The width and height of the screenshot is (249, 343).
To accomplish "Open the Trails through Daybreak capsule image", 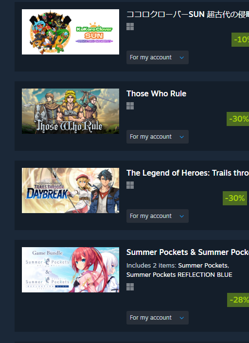I will tap(71, 190).
